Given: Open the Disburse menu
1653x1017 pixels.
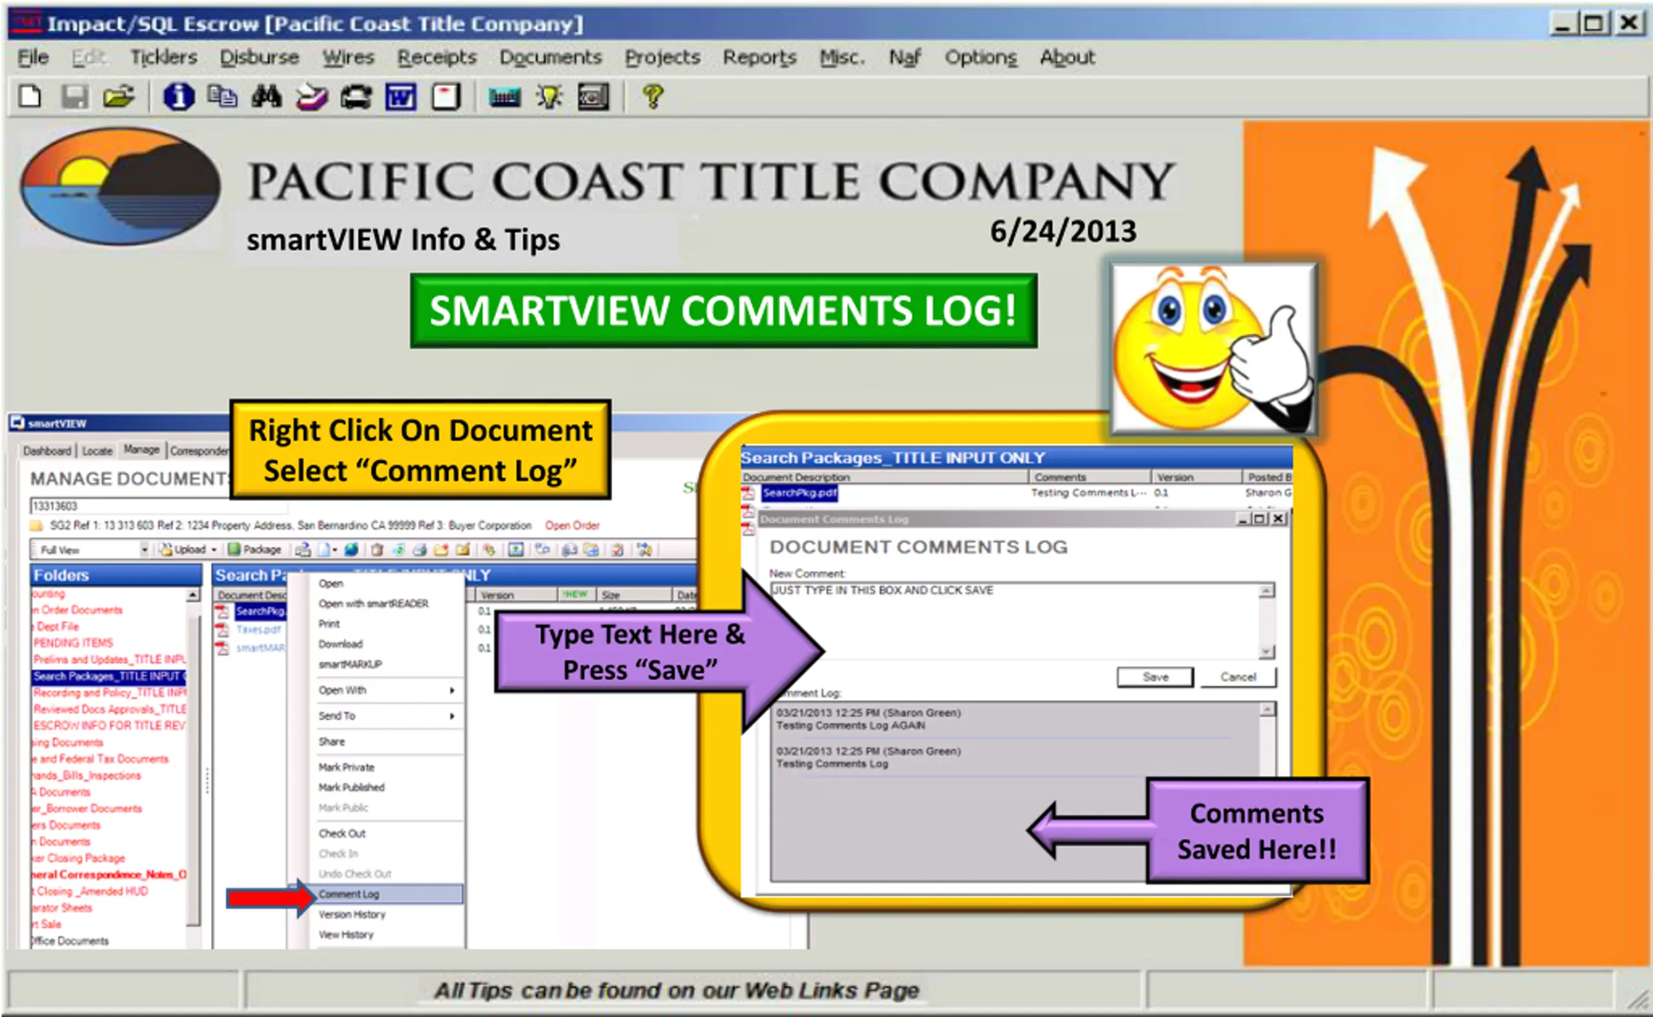Looking at the screenshot, I should (x=260, y=57).
